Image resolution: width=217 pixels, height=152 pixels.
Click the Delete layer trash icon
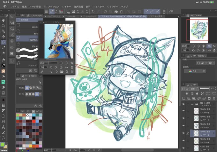[x=214, y=99]
